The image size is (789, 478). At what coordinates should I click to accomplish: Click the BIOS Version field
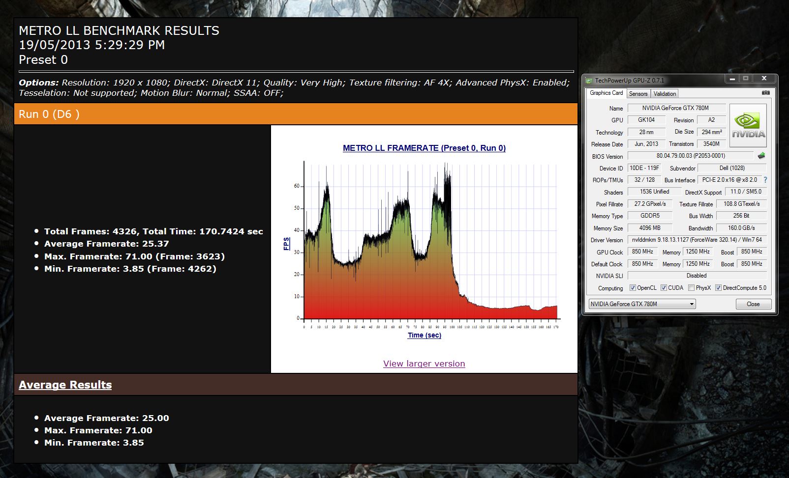(x=691, y=156)
